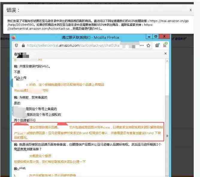This screenshot has height=177, width=200.
Task: Select message '两个品牌都不行'
Action: pyautogui.click(x=25, y=120)
